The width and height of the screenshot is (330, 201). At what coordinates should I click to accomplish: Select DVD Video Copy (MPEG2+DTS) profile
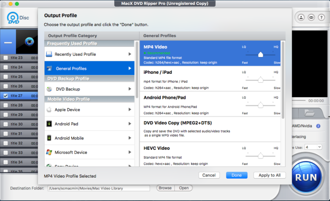tap(210, 129)
